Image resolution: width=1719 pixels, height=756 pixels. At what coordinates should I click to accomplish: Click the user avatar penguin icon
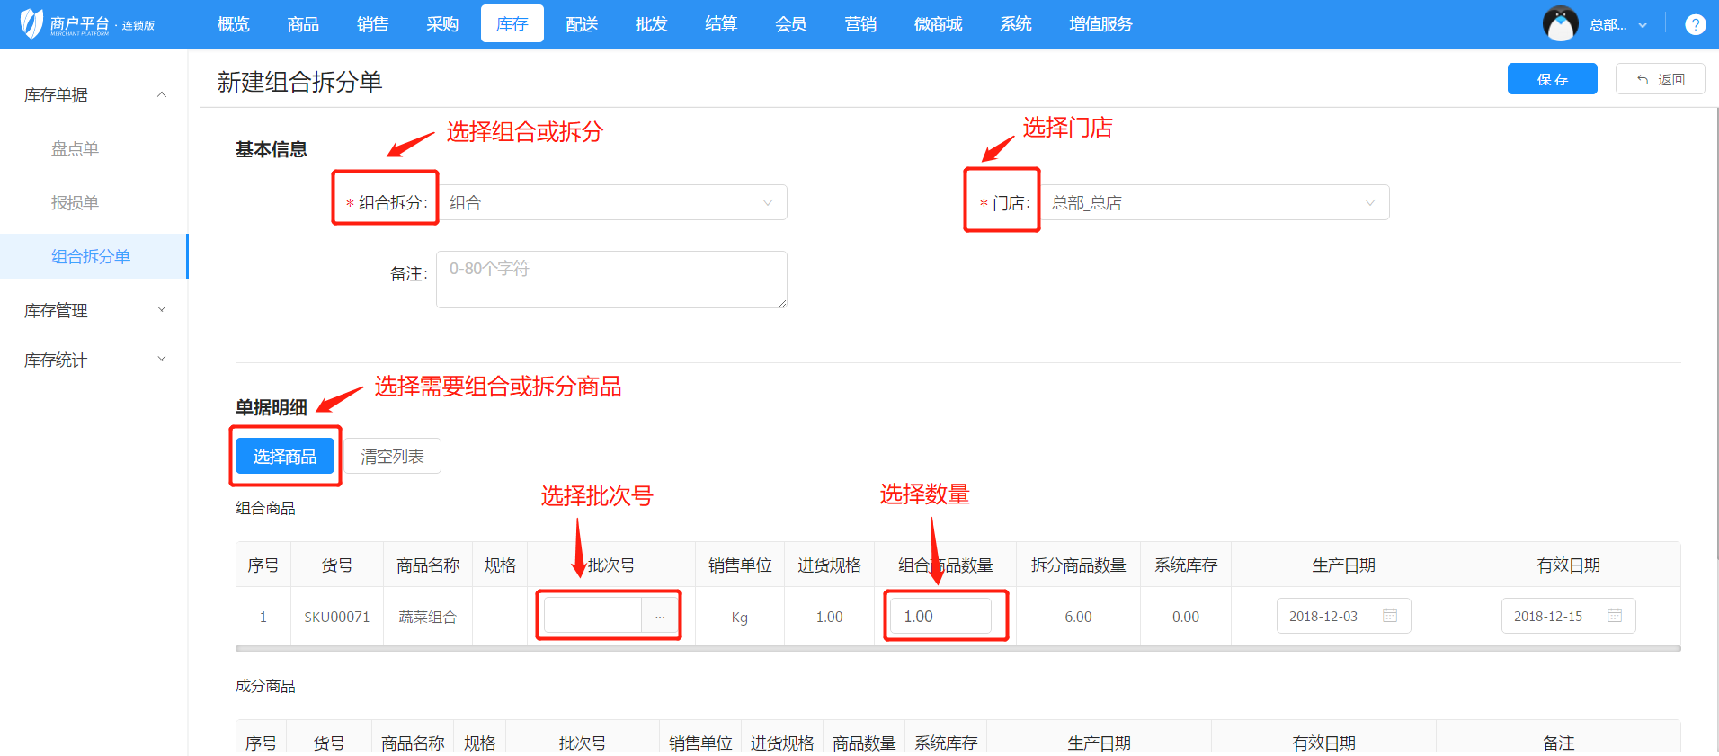click(1560, 24)
